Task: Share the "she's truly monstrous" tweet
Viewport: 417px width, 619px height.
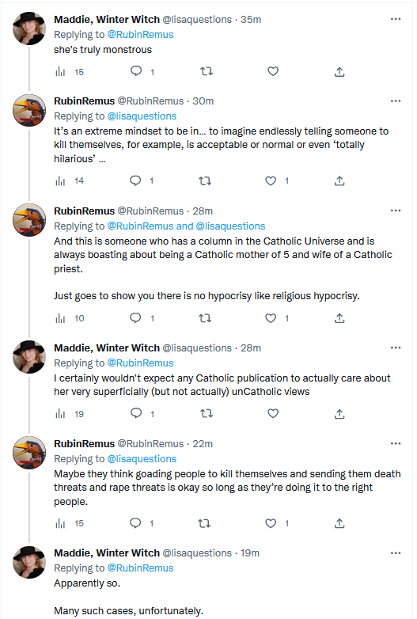Action: (x=339, y=71)
